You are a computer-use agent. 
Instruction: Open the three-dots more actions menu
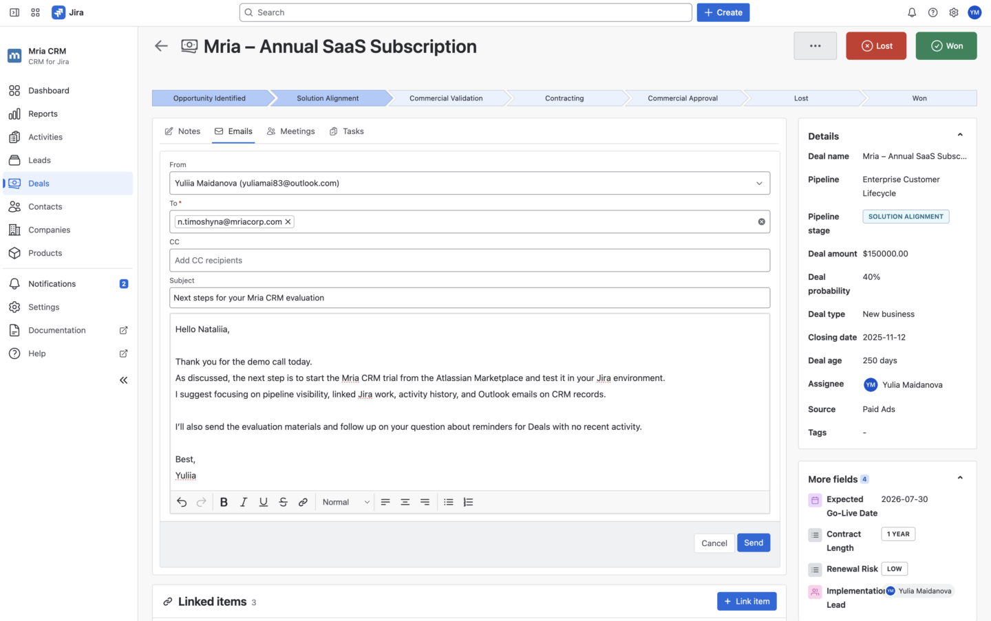click(815, 46)
